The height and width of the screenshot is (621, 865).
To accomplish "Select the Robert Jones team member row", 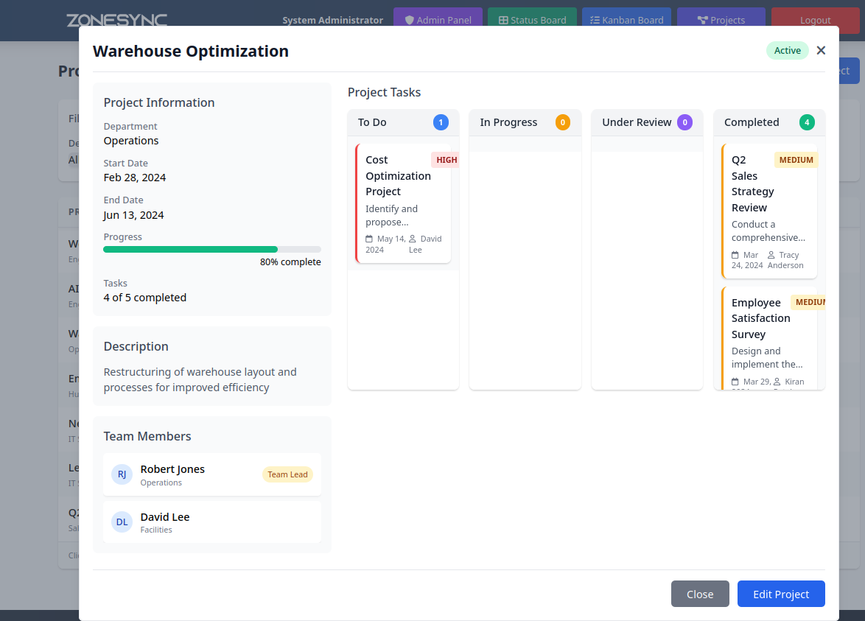I will point(212,475).
